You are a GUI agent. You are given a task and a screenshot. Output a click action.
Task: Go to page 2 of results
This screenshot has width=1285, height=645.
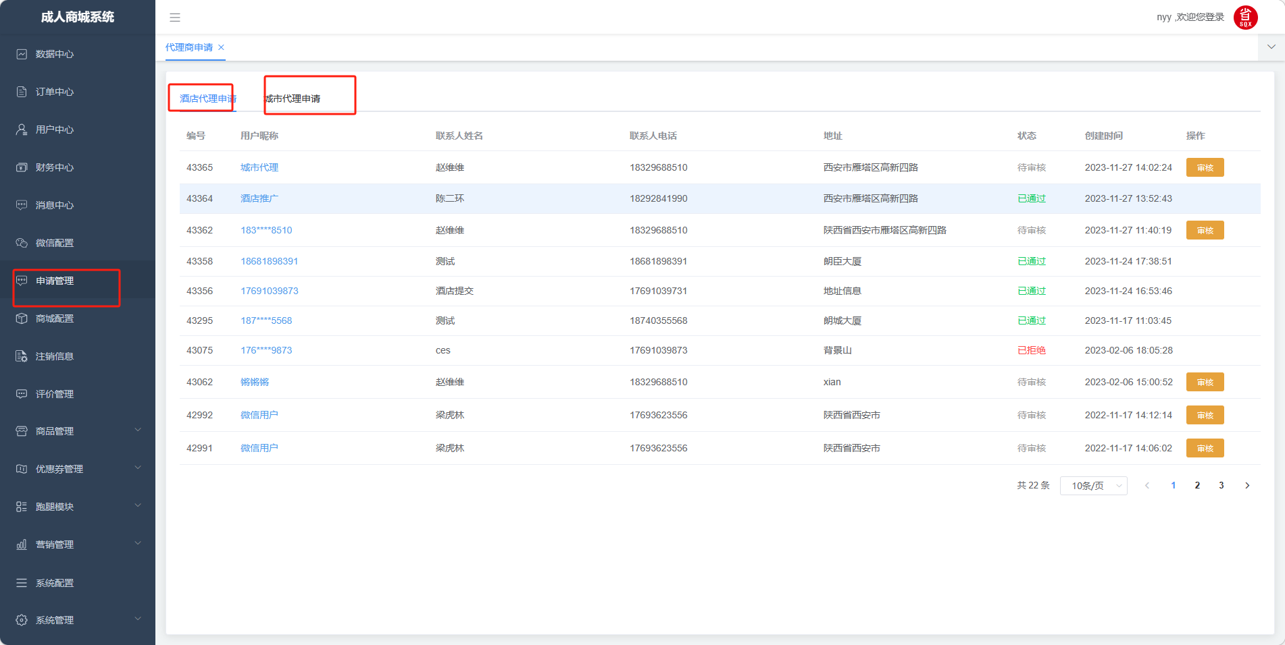(1197, 486)
